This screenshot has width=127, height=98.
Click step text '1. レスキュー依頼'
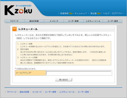[25, 44]
